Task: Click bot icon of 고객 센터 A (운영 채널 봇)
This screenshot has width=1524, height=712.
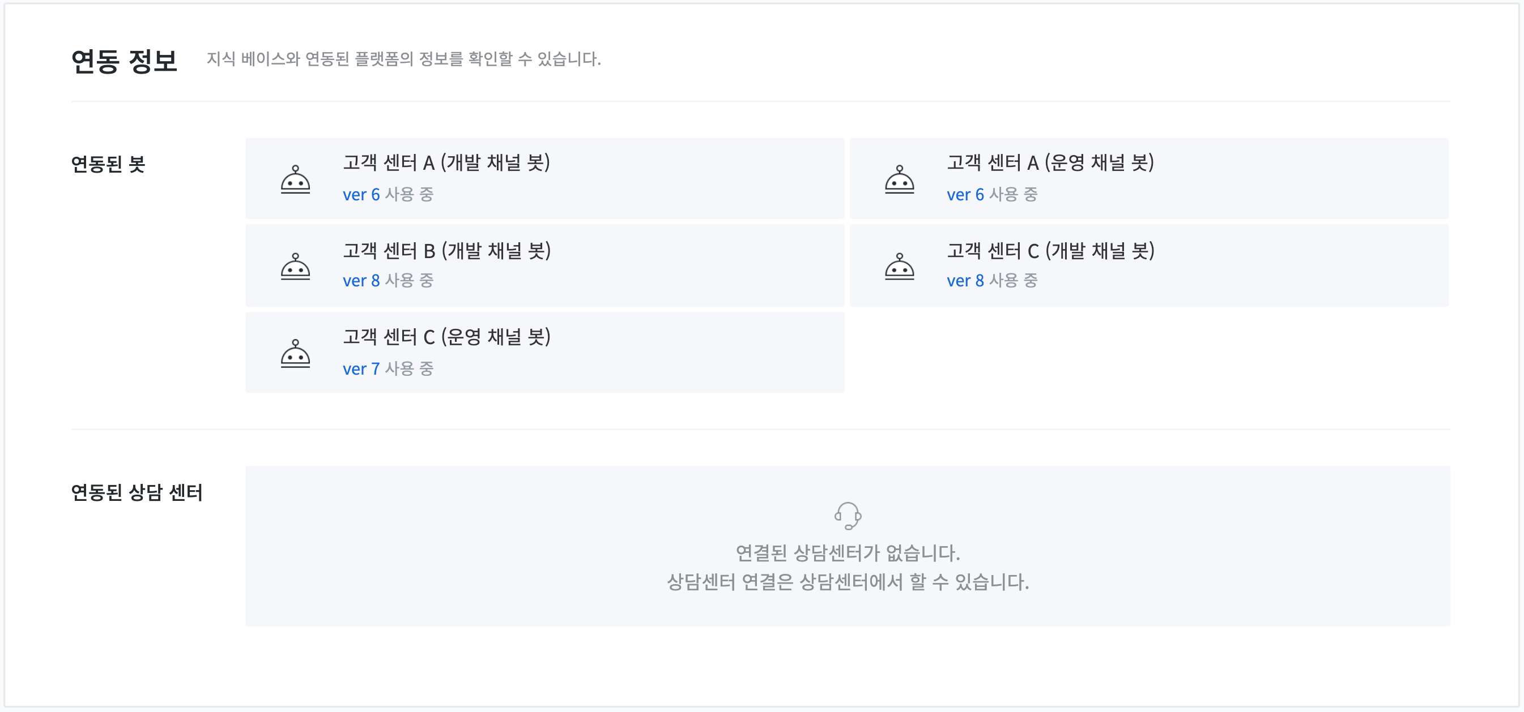Action: point(899,179)
